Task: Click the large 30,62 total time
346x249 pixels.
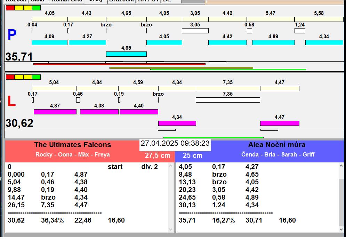Action: (19, 123)
